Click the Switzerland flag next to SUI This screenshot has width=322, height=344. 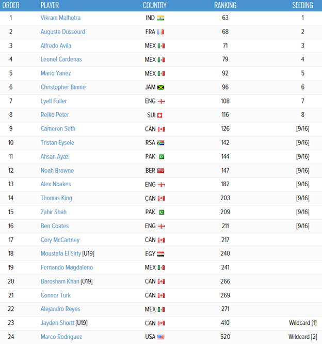(x=160, y=115)
